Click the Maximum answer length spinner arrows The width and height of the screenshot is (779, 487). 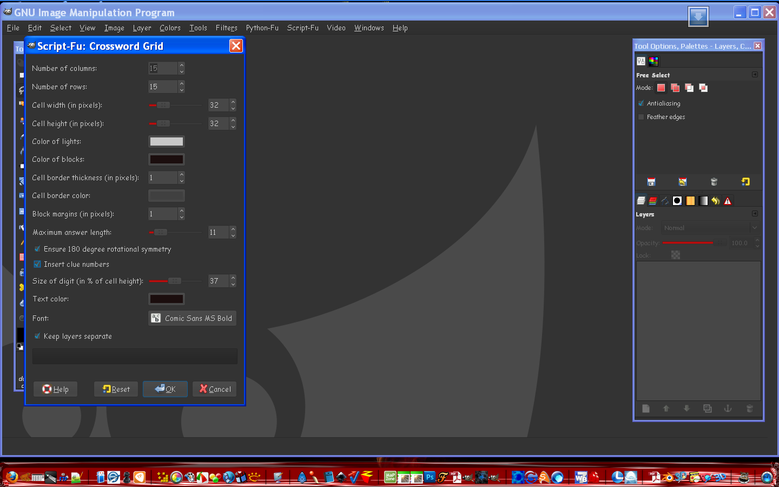233,232
